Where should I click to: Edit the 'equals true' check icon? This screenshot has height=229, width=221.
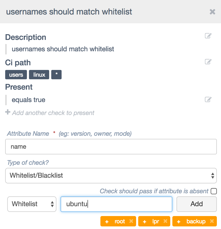pyautogui.click(x=208, y=99)
